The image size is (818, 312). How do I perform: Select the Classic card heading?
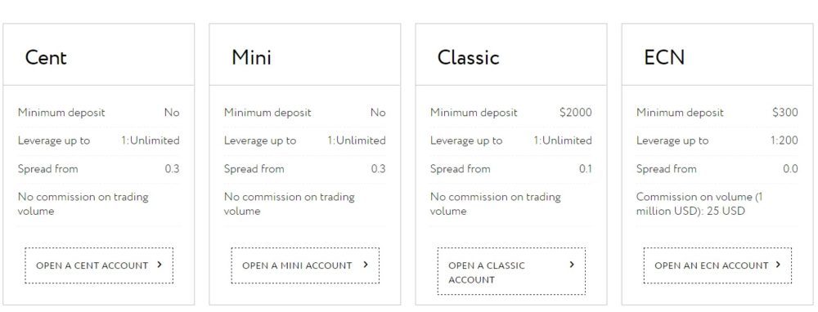coord(469,57)
